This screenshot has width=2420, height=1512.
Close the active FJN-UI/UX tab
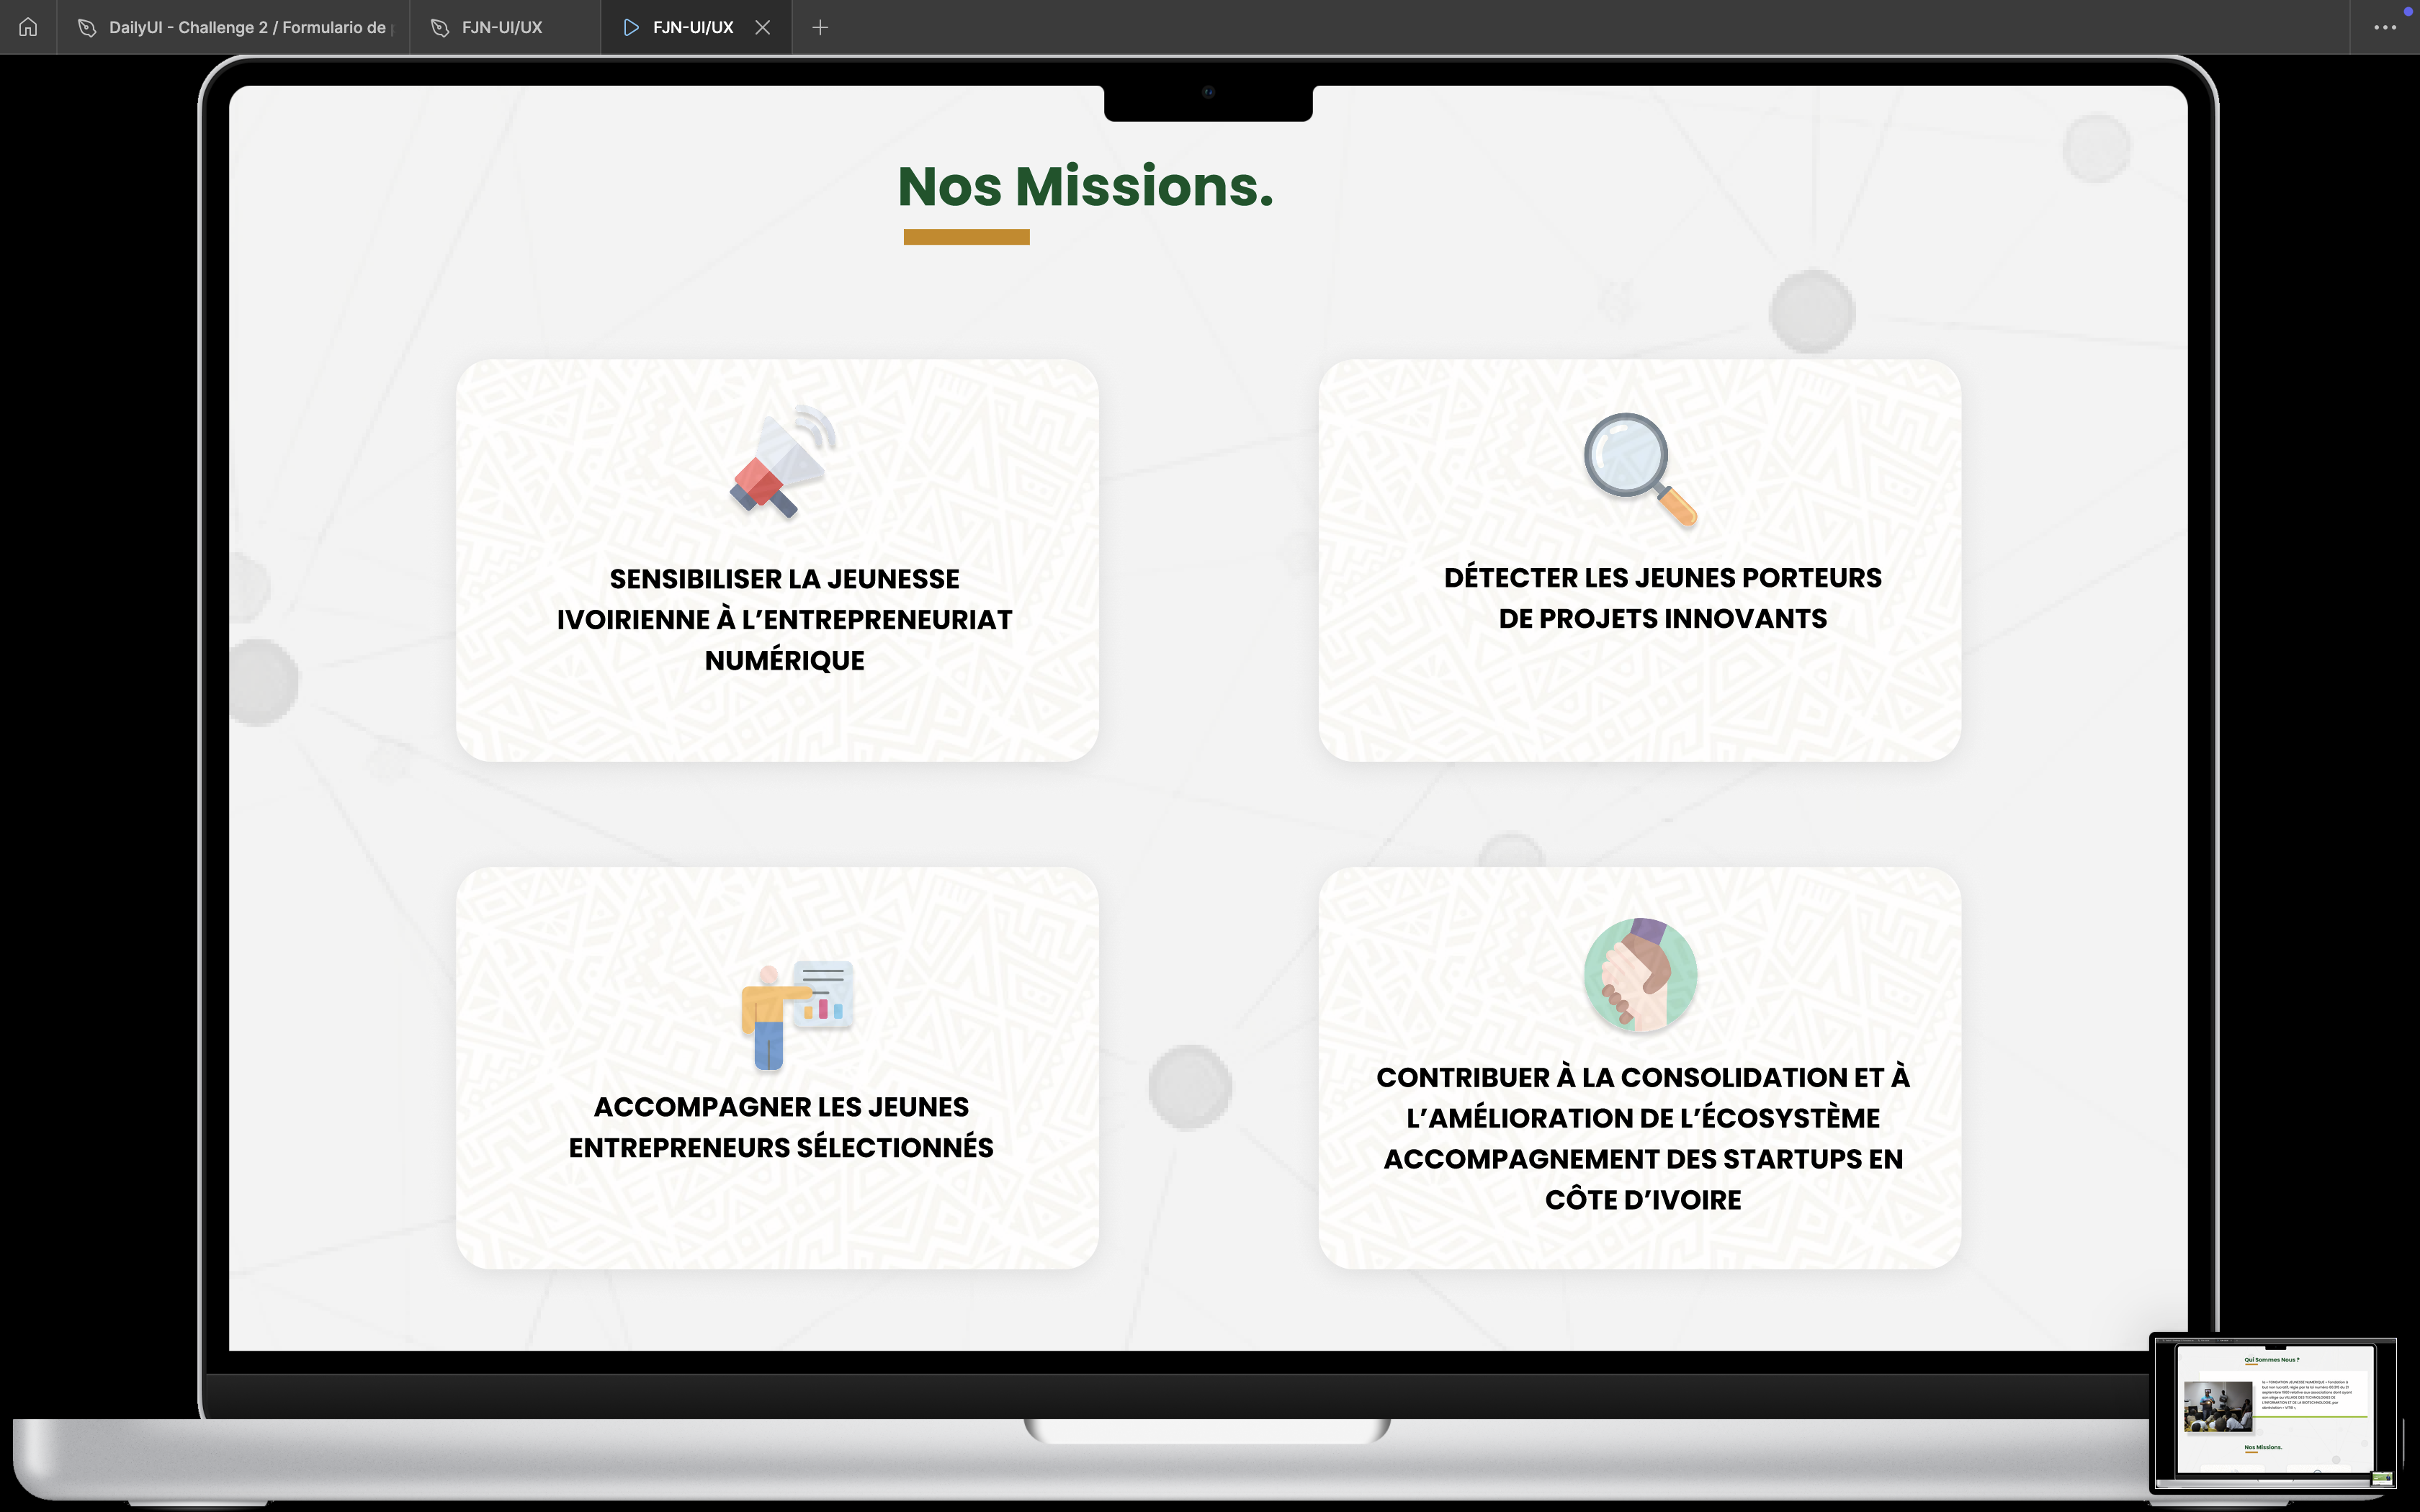(763, 27)
